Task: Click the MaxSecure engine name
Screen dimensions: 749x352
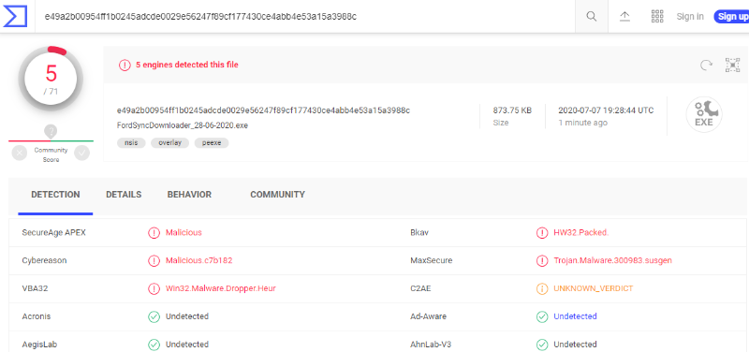Action: pyautogui.click(x=432, y=261)
